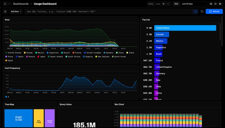Toggle Saudi Arabia series in Area legend
225x128 pixels.
tap(55, 57)
